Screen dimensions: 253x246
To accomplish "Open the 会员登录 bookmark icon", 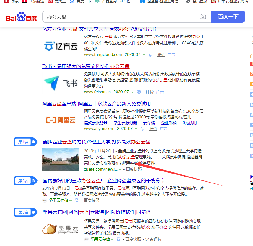I will click(188, 2).
